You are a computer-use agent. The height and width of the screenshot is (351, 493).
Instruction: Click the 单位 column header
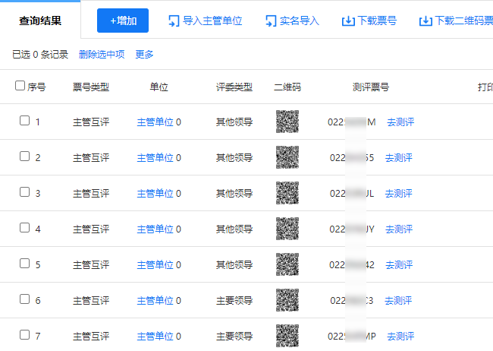(x=159, y=87)
